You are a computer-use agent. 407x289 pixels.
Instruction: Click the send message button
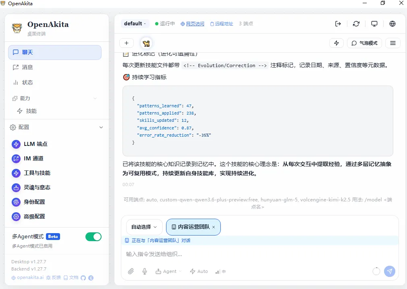pyautogui.click(x=390, y=271)
